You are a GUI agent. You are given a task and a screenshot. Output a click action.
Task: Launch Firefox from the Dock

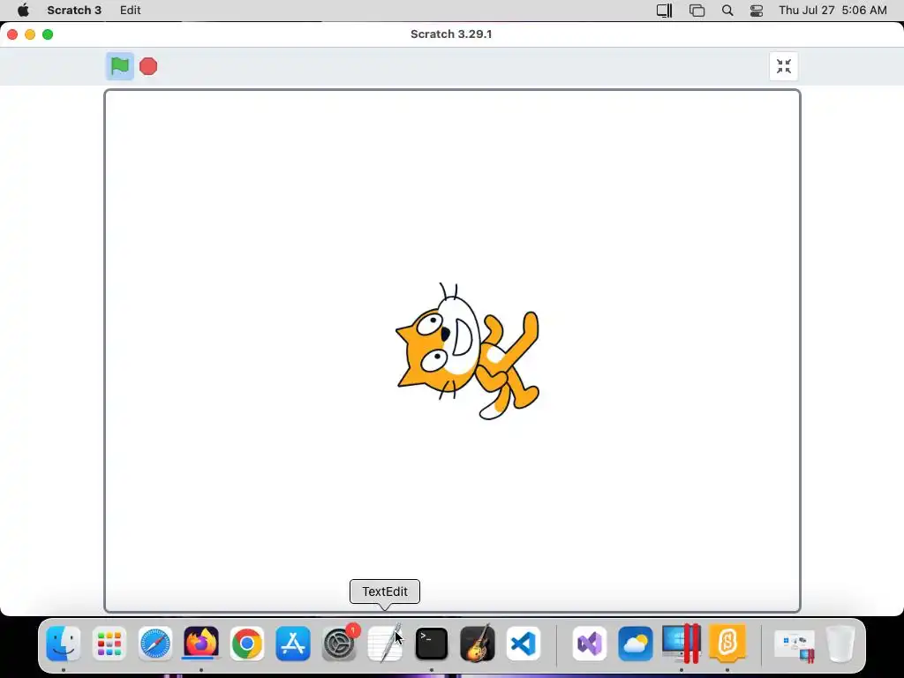coord(201,644)
